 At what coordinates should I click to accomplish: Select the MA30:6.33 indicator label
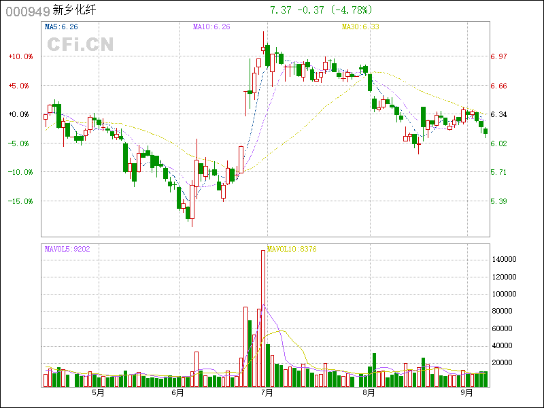[360, 27]
